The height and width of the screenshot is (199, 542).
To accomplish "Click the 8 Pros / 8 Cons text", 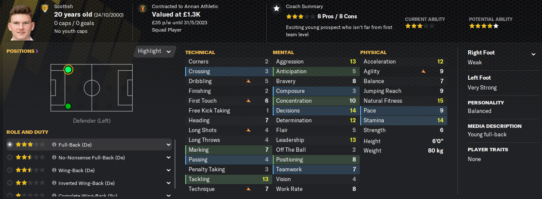I will point(337,16).
